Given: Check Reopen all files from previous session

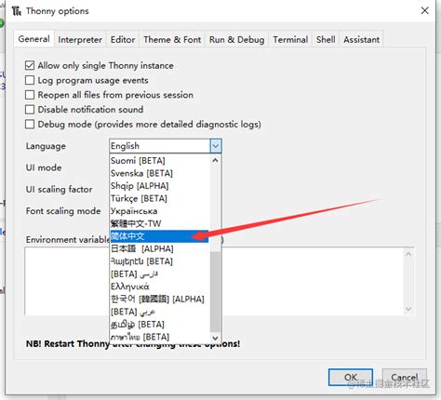Looking at the screenshot, I should tap(30, 95).
